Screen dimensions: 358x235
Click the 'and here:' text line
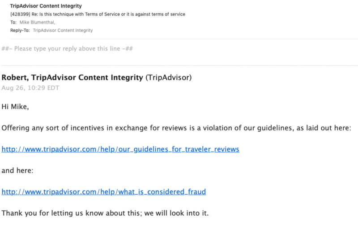coord(17,171)
